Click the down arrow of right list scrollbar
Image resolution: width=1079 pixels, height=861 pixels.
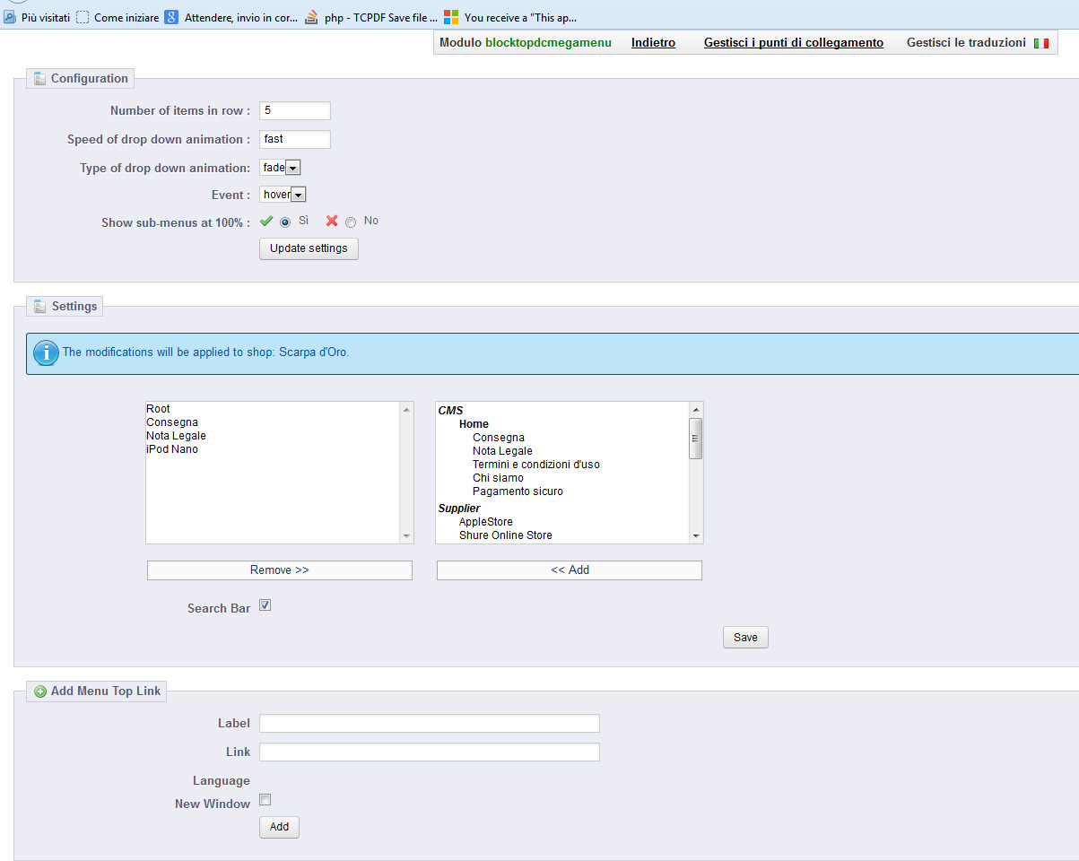tap(696, 535)
